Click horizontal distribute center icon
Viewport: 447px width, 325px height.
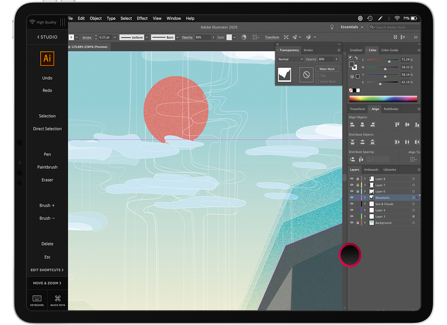[407, 142]
